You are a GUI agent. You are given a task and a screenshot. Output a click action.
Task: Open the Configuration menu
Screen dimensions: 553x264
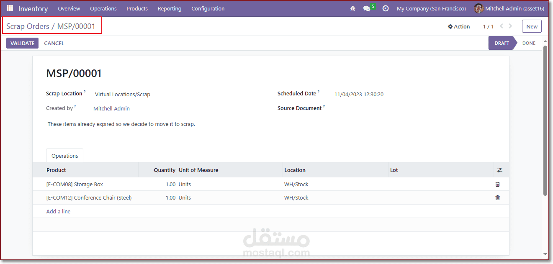(208, 8)
